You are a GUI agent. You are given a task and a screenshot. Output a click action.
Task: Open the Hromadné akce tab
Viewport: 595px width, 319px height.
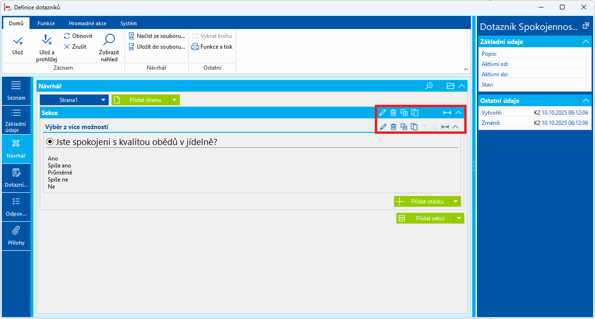coord(88,23)
